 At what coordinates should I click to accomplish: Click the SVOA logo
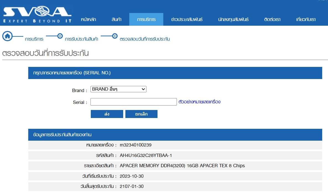point(37,15)
